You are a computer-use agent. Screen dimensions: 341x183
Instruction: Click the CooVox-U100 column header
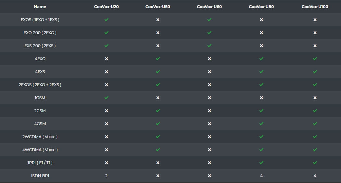[315, 7]
